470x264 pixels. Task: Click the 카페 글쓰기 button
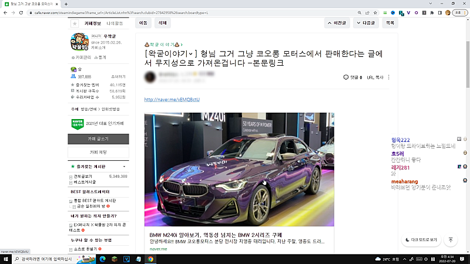pyautogui.click(x=98, y=139)
